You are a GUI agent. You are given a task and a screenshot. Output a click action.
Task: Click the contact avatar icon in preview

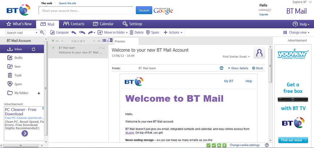pos(259,53)
